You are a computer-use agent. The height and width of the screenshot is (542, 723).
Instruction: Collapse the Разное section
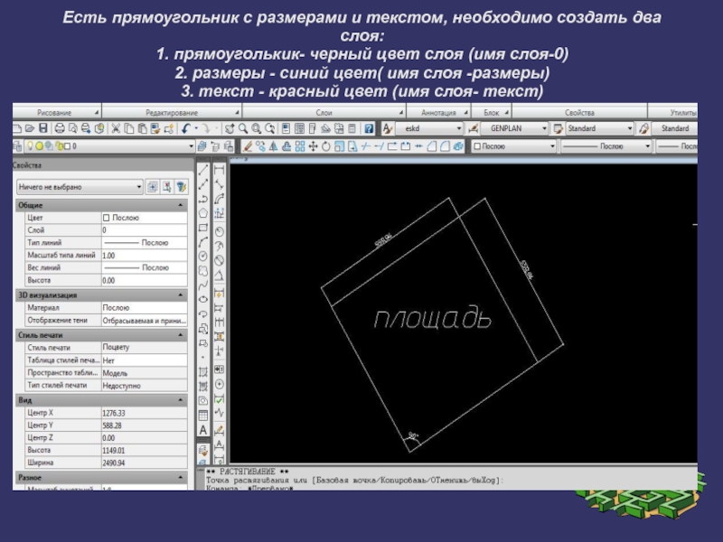tap(180, 478)
